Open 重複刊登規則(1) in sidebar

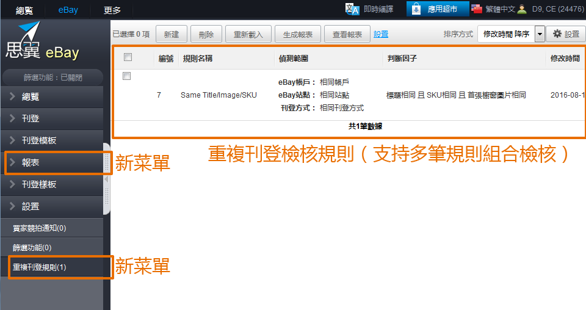point(52,267)
